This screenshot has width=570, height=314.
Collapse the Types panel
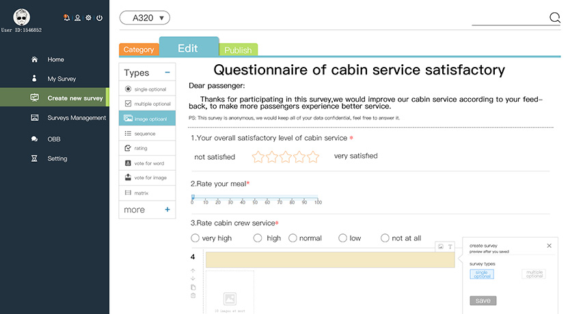click(167, 72)
